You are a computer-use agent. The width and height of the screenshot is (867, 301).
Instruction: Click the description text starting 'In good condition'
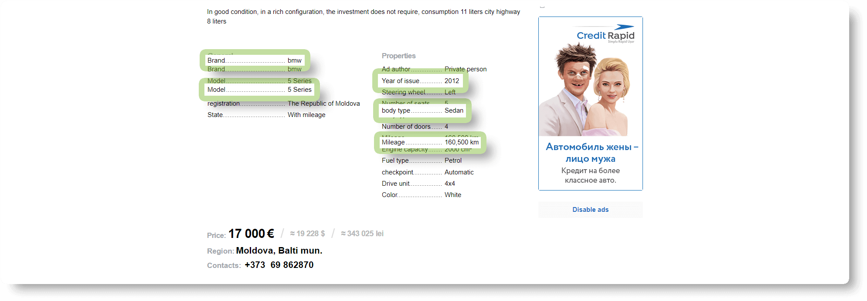[364, 17]
